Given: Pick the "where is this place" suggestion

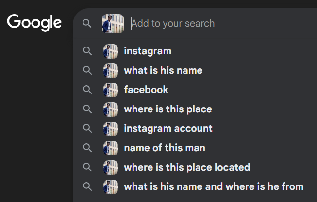Looking at the screenshot, I should click(168, 109).
